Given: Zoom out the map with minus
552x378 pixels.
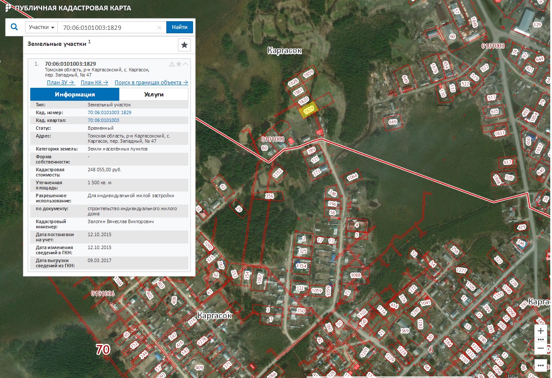Looking at the screenshot, I should pyautogui.click(x=541, y=348).
